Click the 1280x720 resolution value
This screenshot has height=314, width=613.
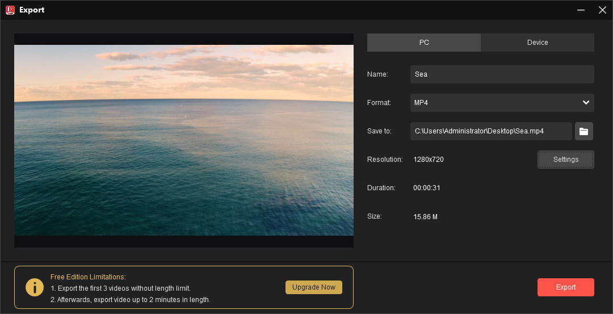(429, 160)
